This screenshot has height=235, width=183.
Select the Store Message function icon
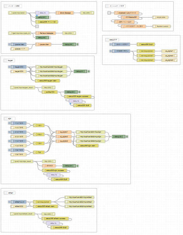coord(57,13)
